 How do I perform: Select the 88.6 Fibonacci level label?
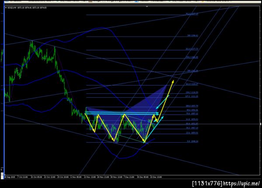coord(192,110)
